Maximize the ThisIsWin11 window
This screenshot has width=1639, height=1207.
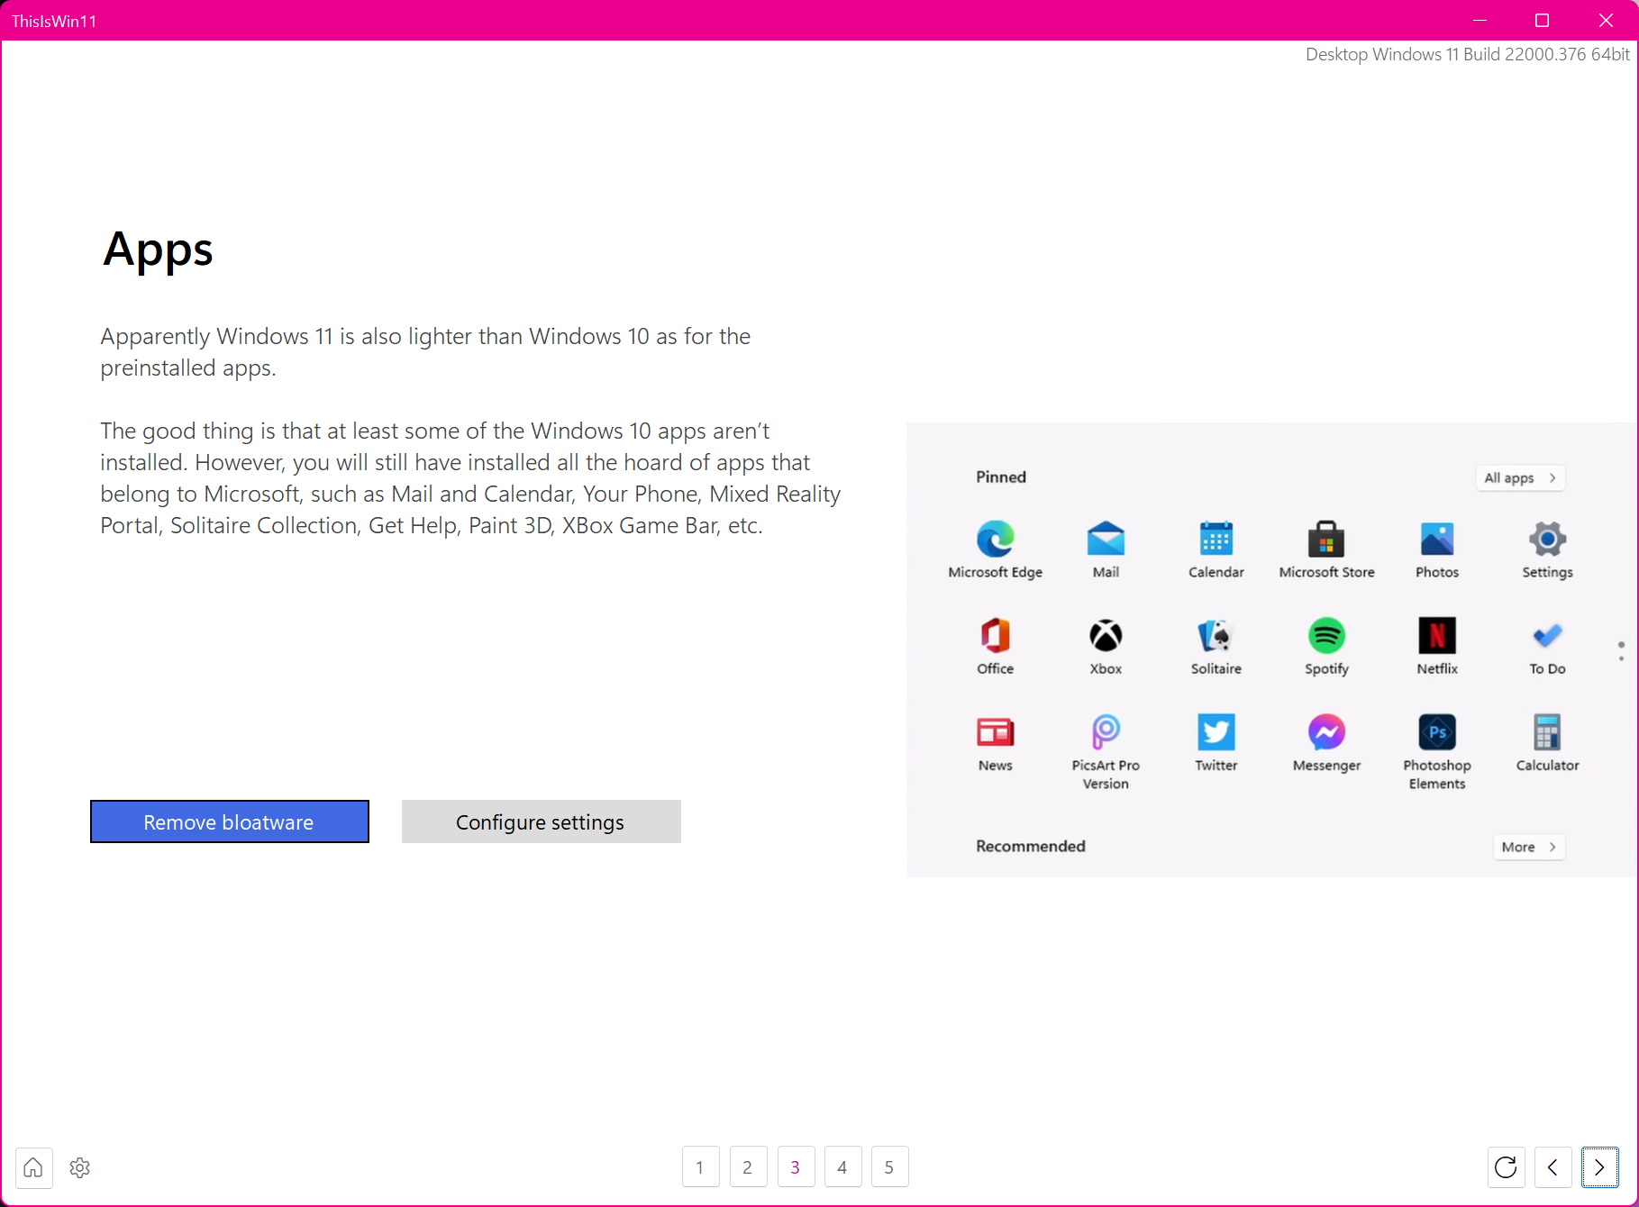pos(1542,21)
